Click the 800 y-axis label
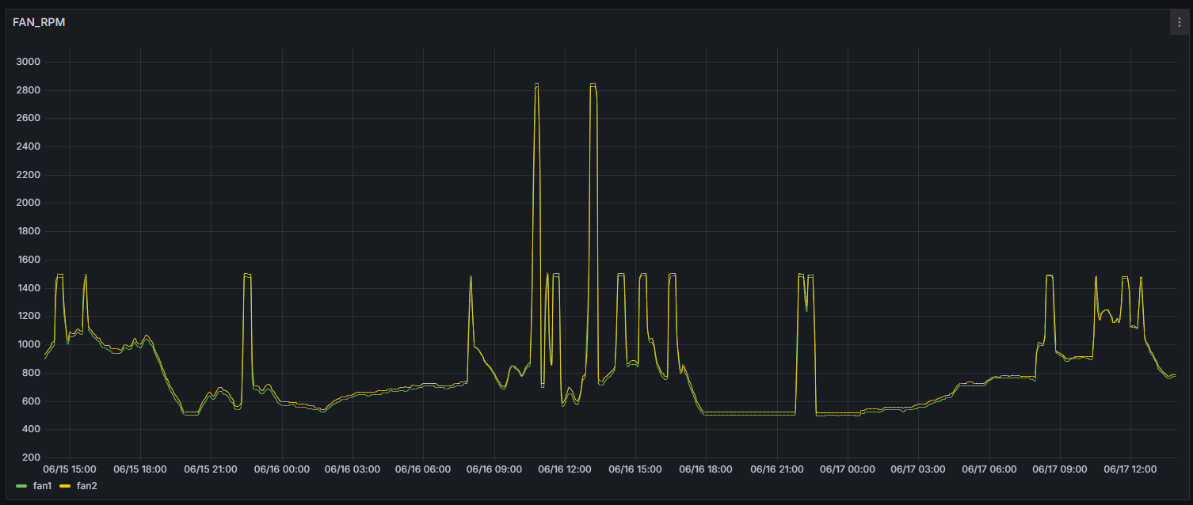Viewport: 1193px width, 505px height. click(32, 373)
